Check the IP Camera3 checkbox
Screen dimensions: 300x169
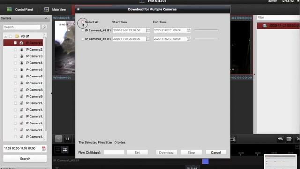[x=15, y=56]
